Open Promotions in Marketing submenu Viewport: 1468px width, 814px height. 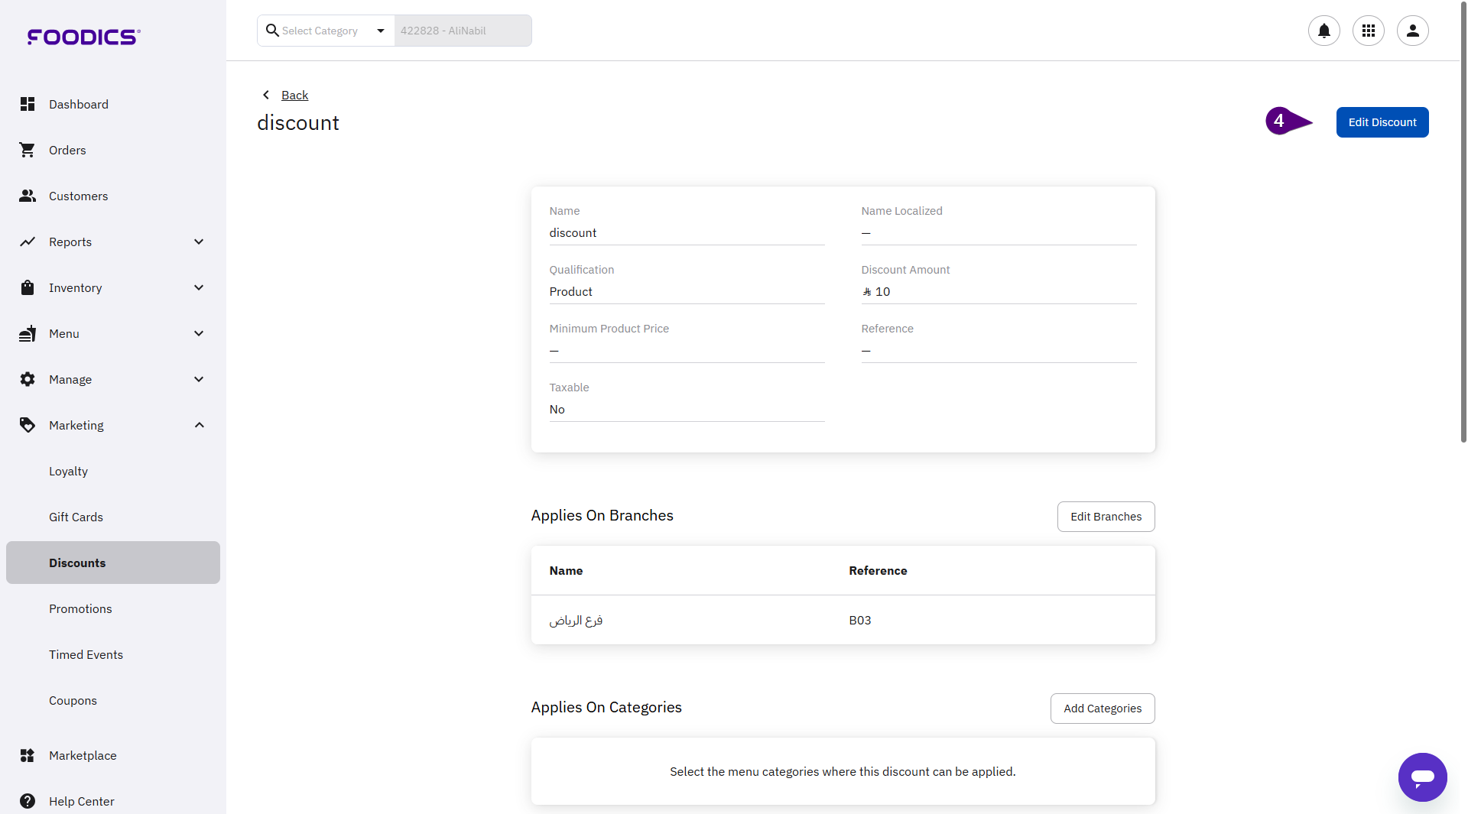click(x=80, y=608)
